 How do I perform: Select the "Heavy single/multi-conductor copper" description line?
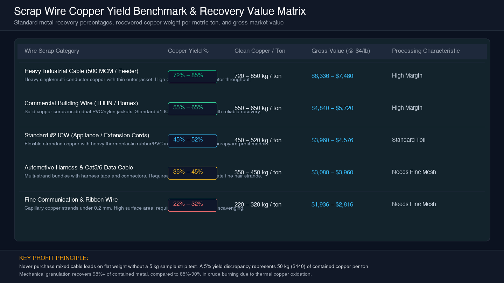pyautogui.click(x=138, y=80)
